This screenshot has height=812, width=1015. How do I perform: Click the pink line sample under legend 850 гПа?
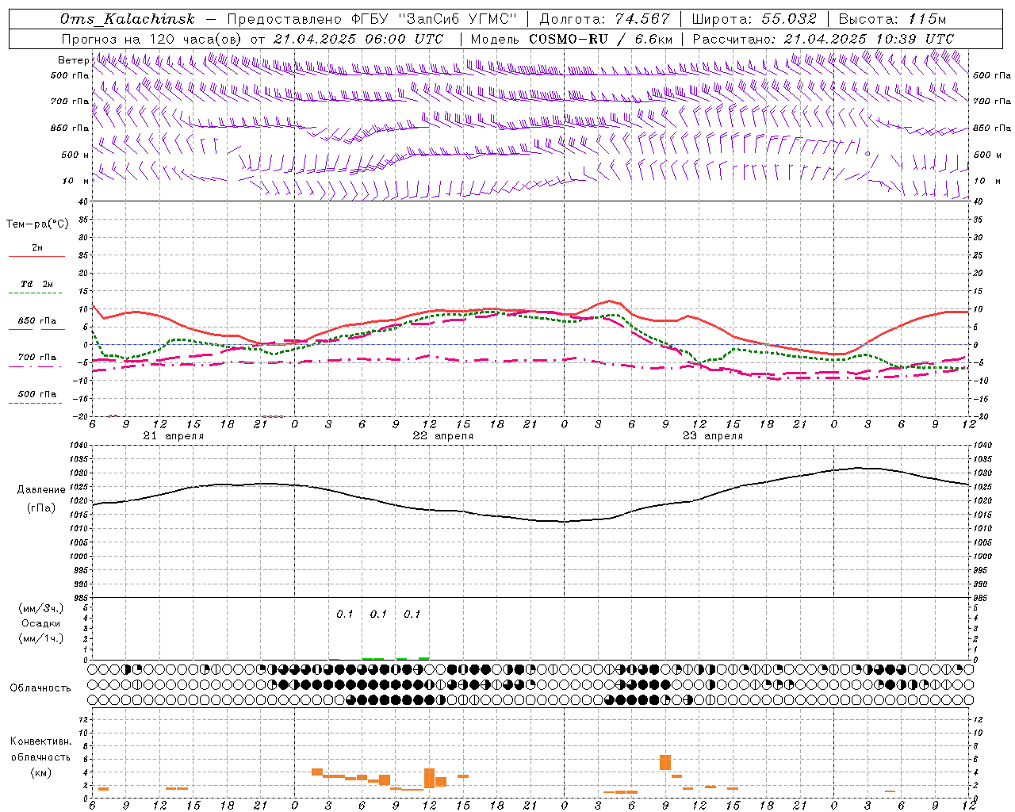click(x=36, y=329)
